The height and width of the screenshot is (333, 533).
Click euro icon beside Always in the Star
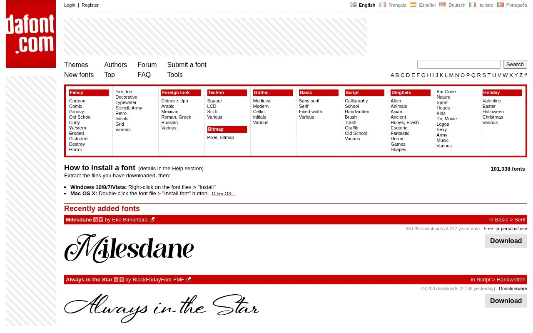122,280
